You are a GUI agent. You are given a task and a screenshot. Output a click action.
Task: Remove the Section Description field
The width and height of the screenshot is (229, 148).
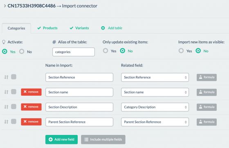pyautogui.click(x=31, y=107)
